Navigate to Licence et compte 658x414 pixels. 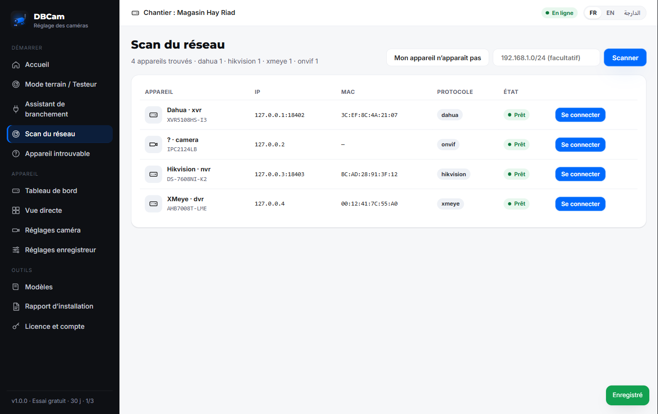point(60,327)
